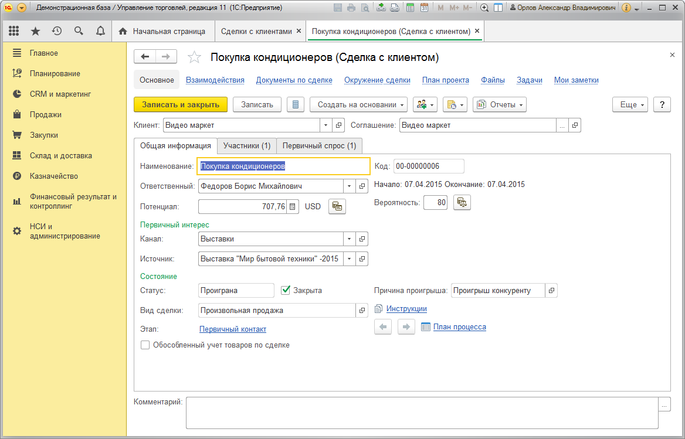Image resolution: width=685 pixels, height=439 pixels.
Task: Click the zoom scale magnifier icon
Action: pyautogui.click(x=484, y=8)
